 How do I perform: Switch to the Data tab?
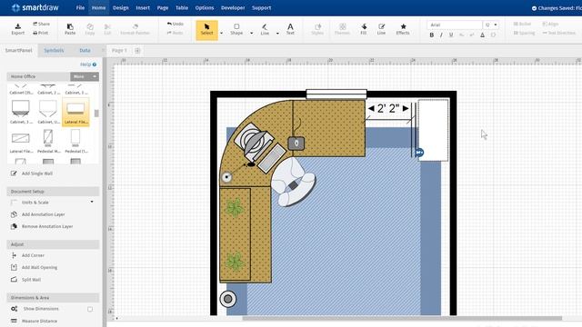(85, 51)
